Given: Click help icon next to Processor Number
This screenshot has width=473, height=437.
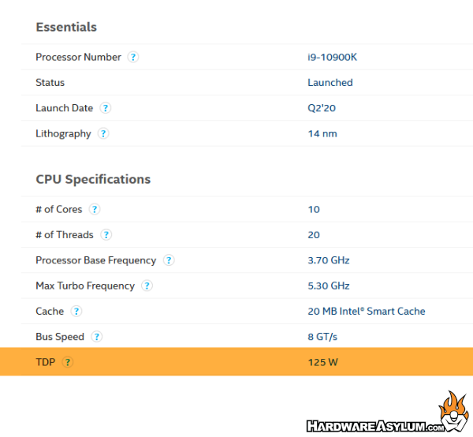Looking at the screenshot, I should [x=133, y=57].
